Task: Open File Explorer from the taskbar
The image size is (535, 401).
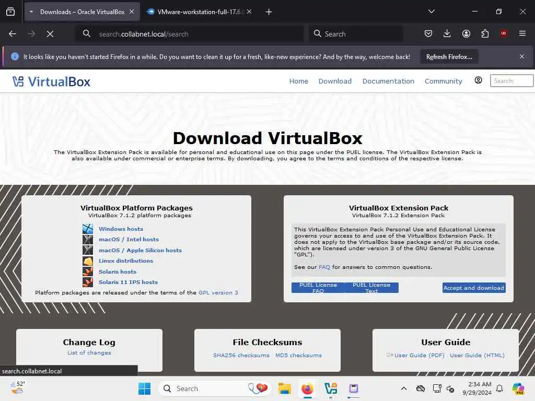Action: click(x=284, y=388)
